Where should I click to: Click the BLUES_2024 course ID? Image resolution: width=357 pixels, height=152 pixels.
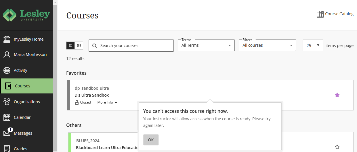tap(88, 141)
